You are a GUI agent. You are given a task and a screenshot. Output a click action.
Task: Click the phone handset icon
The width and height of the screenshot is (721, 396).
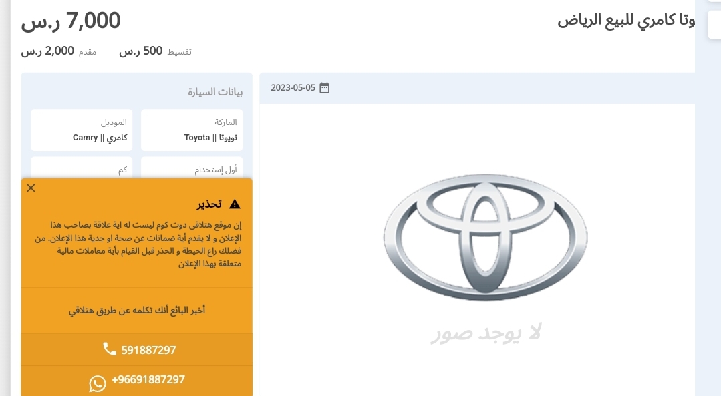point(110,349)
